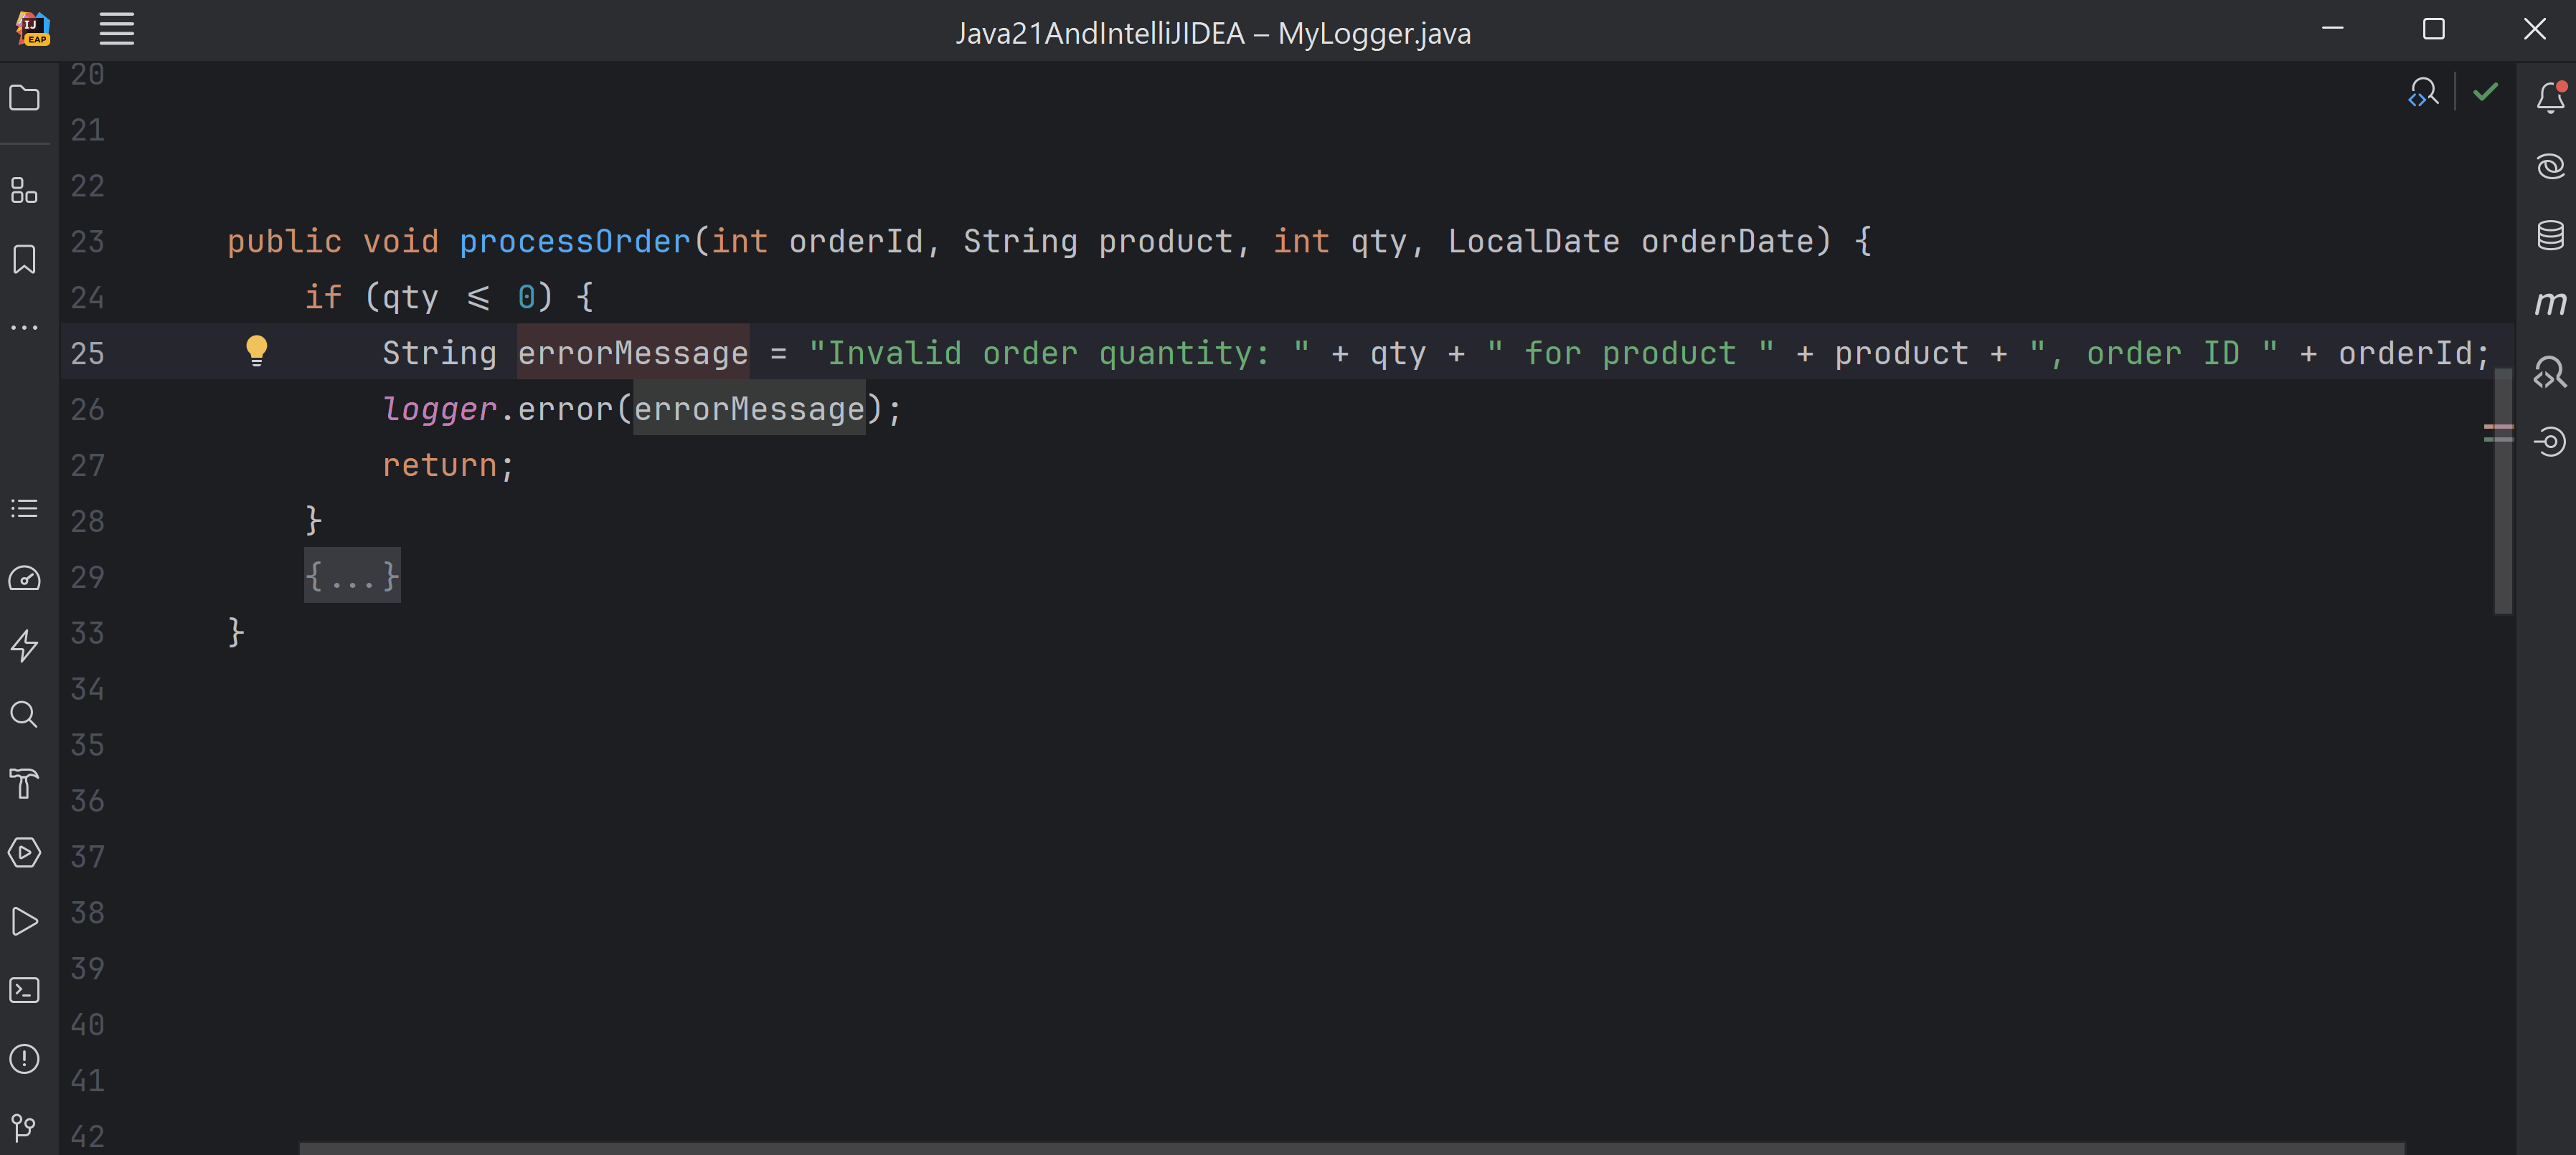Click the yellow intention lightbulb on line 25
This screenshot has width=2576, height=1155.
click(x=257, y=351)
